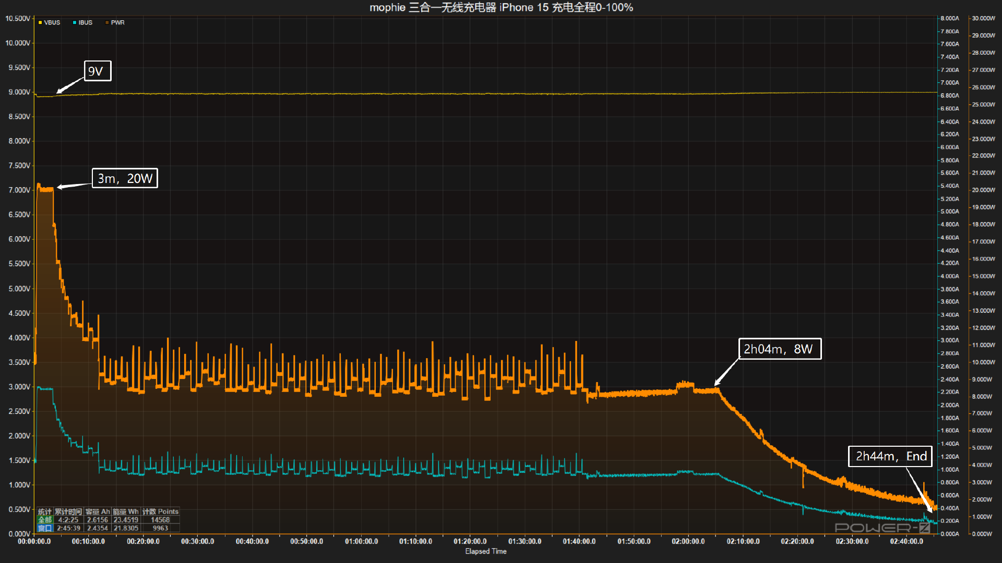Click the 3.000W power axis tick

[x=982, y=482]
